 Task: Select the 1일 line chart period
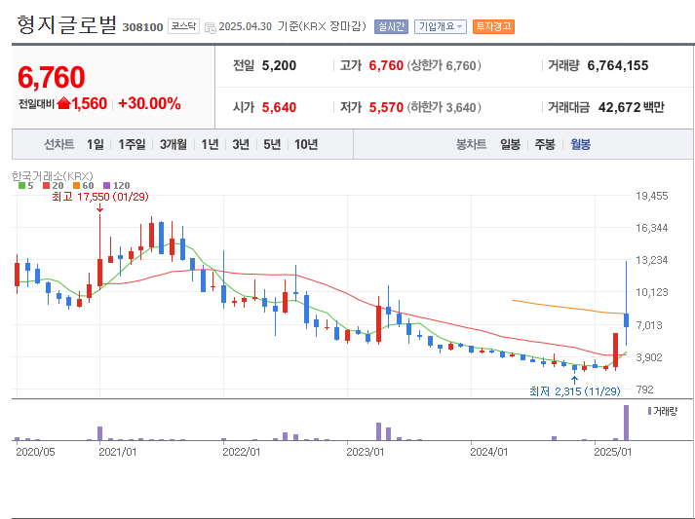coord(96,144)
